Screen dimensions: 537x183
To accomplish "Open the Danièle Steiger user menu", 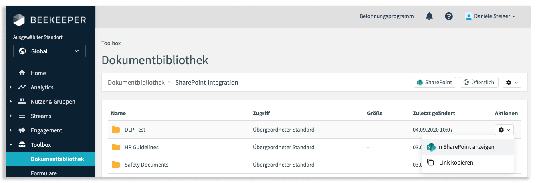I will [x=491, y=16].
